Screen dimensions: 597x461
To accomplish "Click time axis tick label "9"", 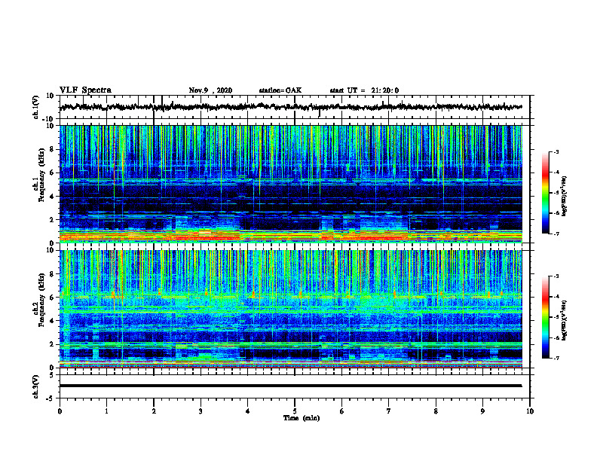I will (x=482, y=411).
